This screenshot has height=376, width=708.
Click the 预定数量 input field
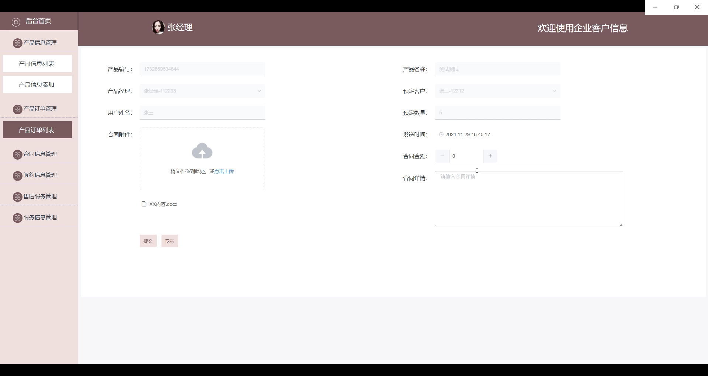point(498,113)
